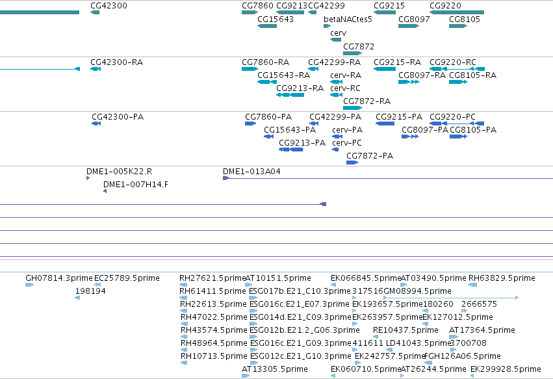Click the CG9213-PA protein feature
The height and width of the screenshot is (379, 553).
pyautogui.click(x=291, y=150)
